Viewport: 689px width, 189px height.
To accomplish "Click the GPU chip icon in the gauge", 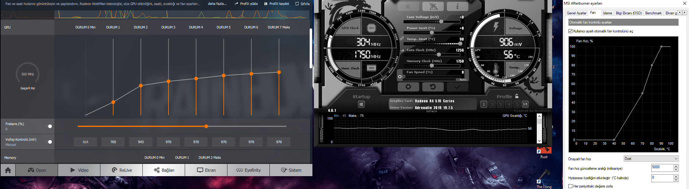I will pos(371,28).
